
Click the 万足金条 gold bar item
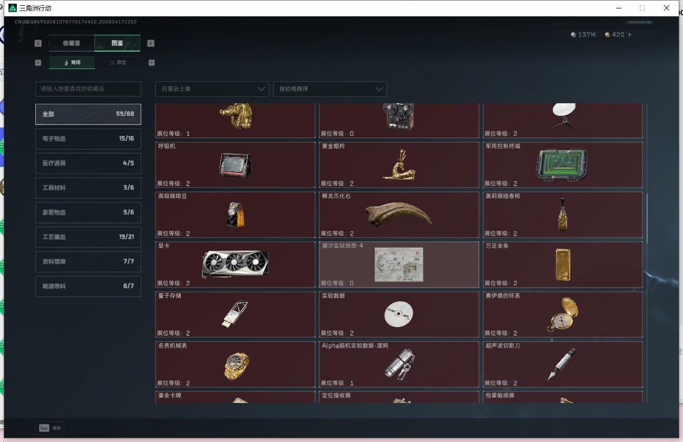tap(562, 264)
